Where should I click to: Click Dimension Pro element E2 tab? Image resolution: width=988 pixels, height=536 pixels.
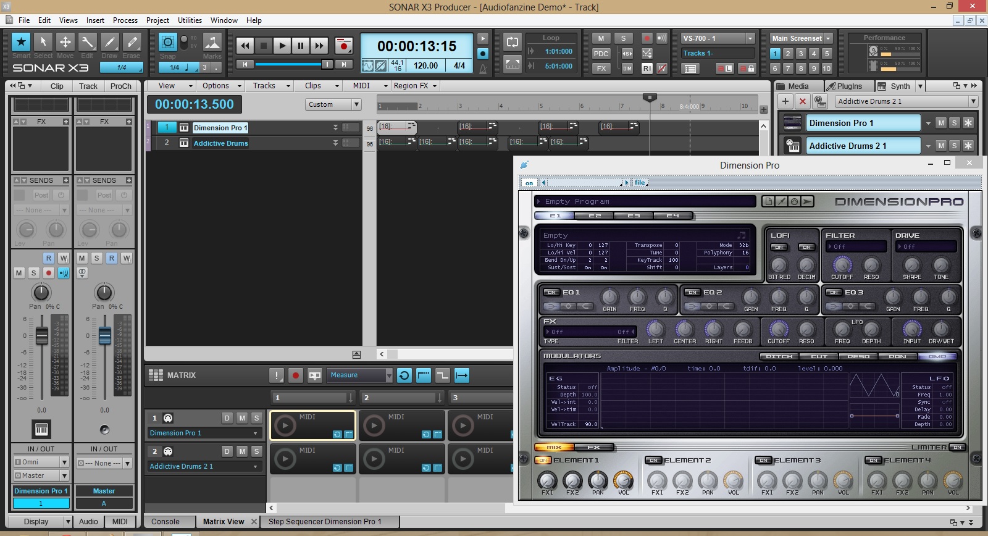[595, 216]
